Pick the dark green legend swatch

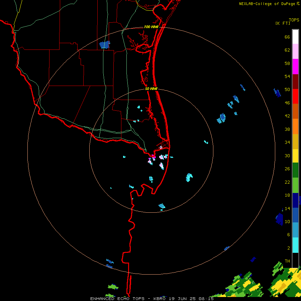click(295, 170)
